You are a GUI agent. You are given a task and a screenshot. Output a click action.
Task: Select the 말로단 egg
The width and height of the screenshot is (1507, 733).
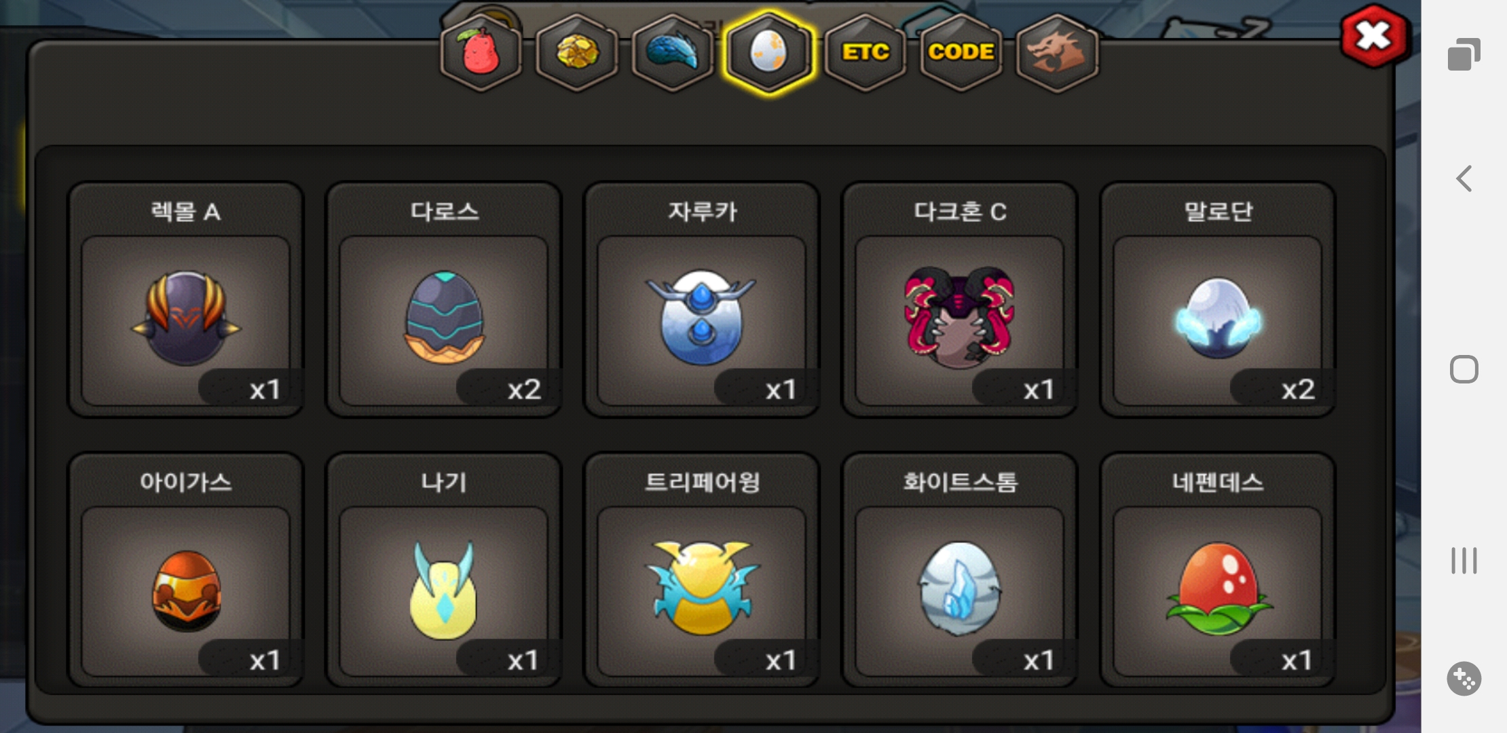point(1217,299)
